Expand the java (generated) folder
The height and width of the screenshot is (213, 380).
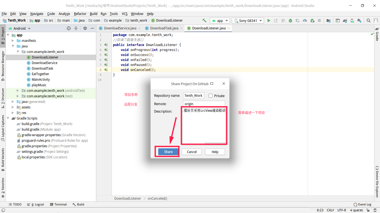pos(13,102)
